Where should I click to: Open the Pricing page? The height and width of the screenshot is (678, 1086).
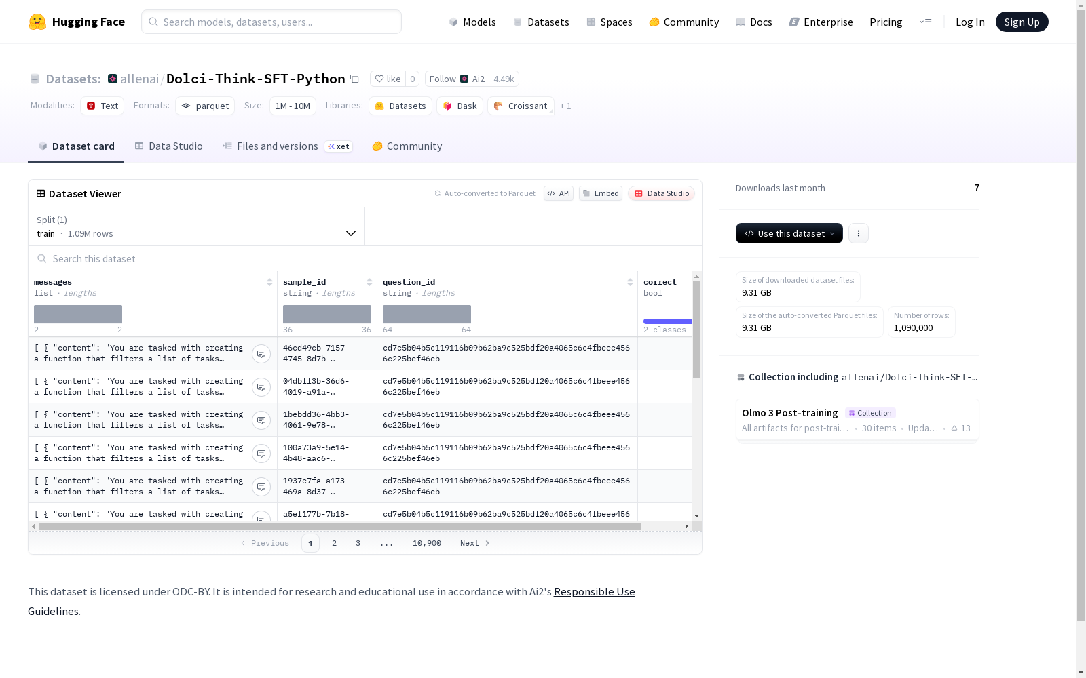pyautogui.click(x=886, y=22)
